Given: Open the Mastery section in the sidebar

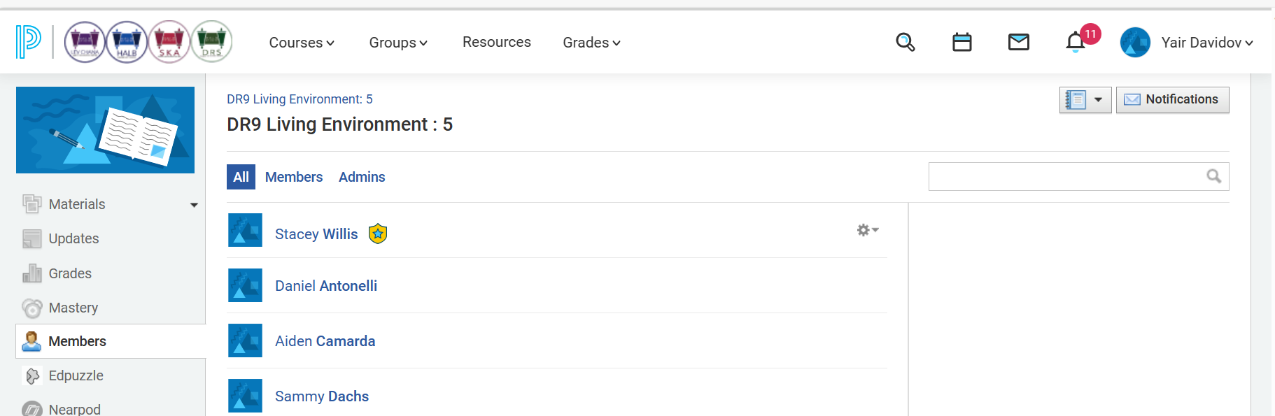Looking at the screenshot, I should [73, 308].
